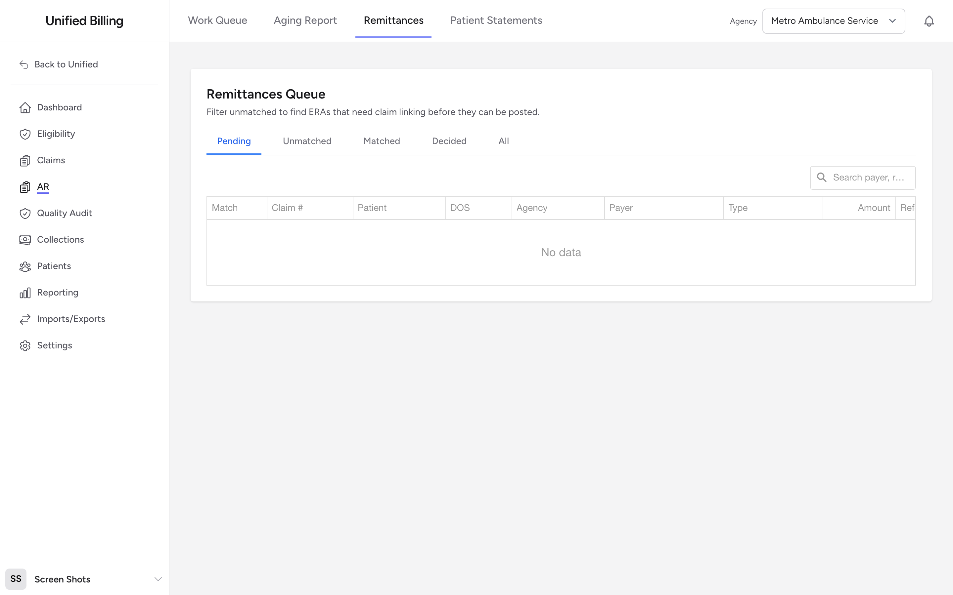The width and height of the screenshot is (953, 595).
Task: Switch to the Unmatched tab
Action: 307,141
